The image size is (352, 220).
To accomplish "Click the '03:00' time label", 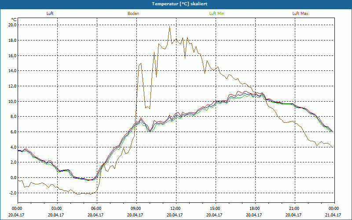I will point(56,209).
